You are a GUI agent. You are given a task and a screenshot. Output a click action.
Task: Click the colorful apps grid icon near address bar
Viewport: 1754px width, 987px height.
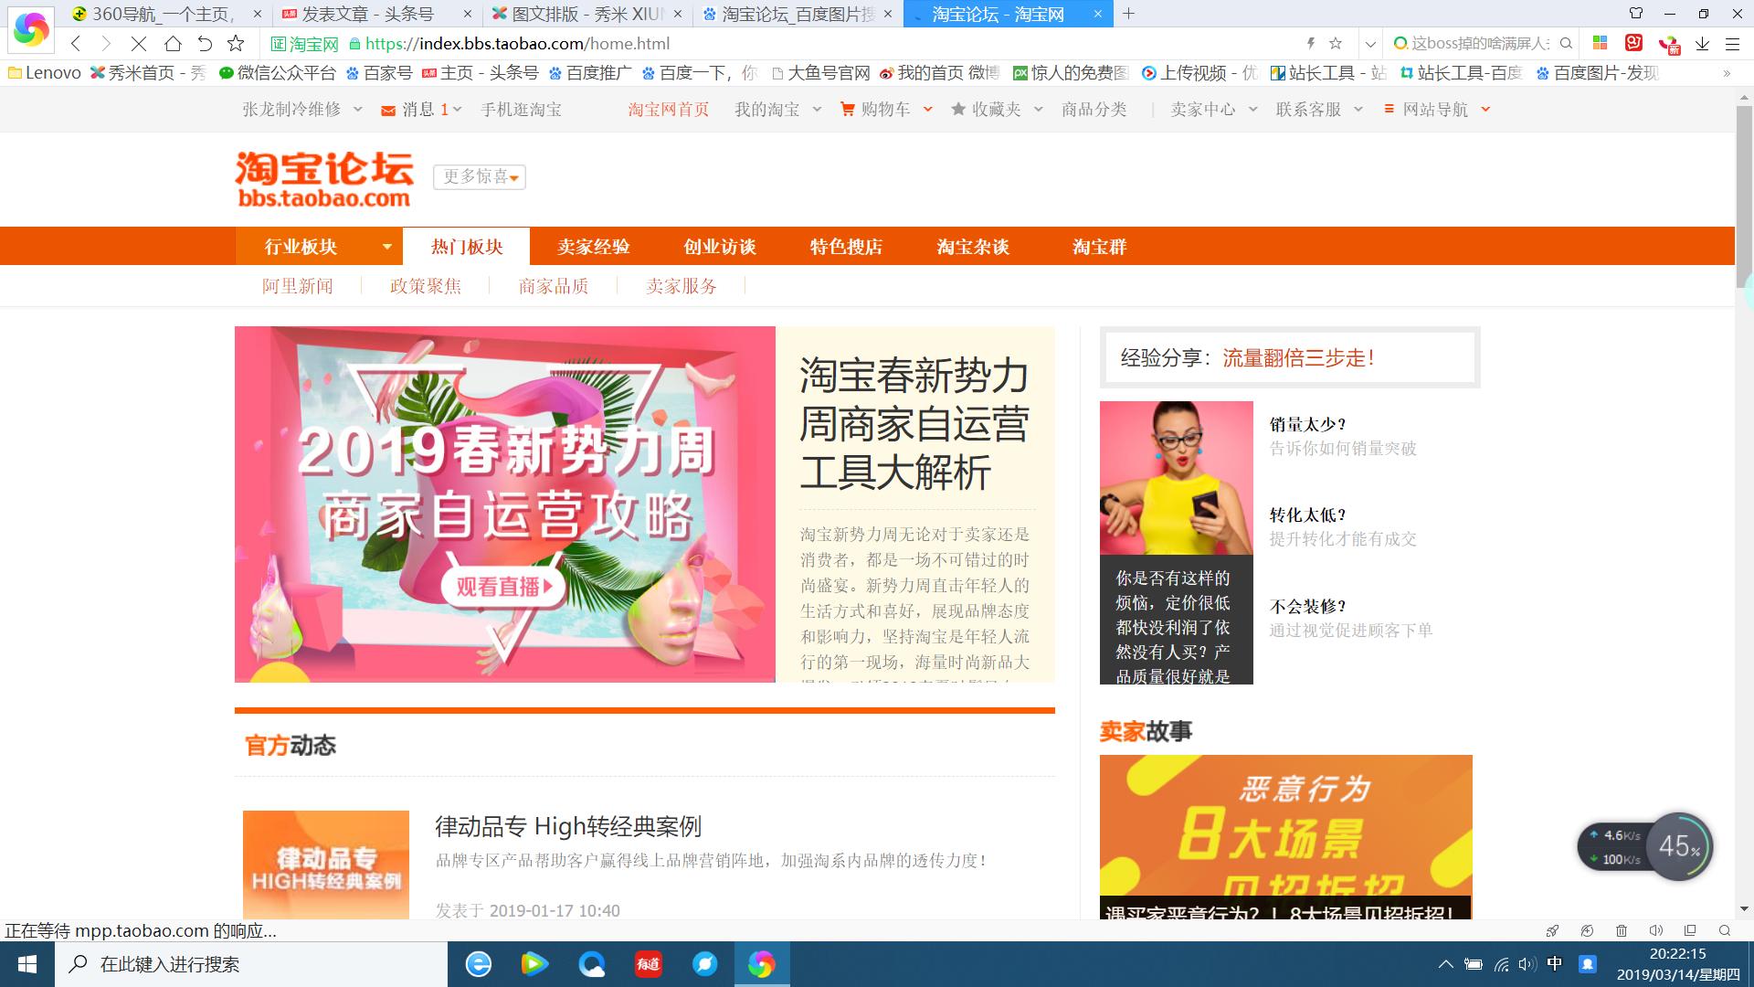pos(1601,43)
